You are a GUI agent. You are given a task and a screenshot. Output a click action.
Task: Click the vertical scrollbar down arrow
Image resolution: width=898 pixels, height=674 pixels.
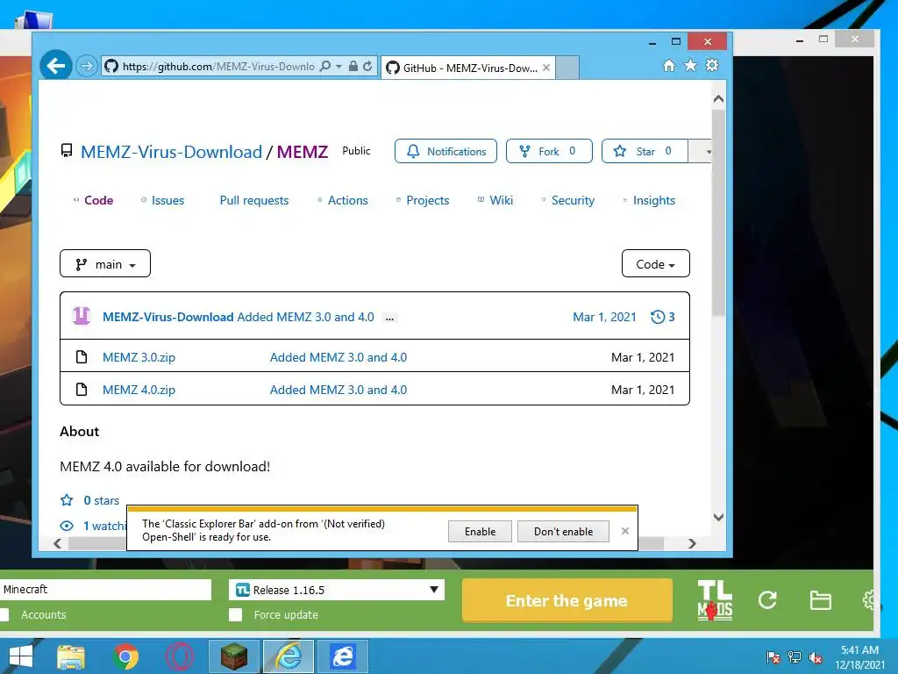[x=719, y=516]
